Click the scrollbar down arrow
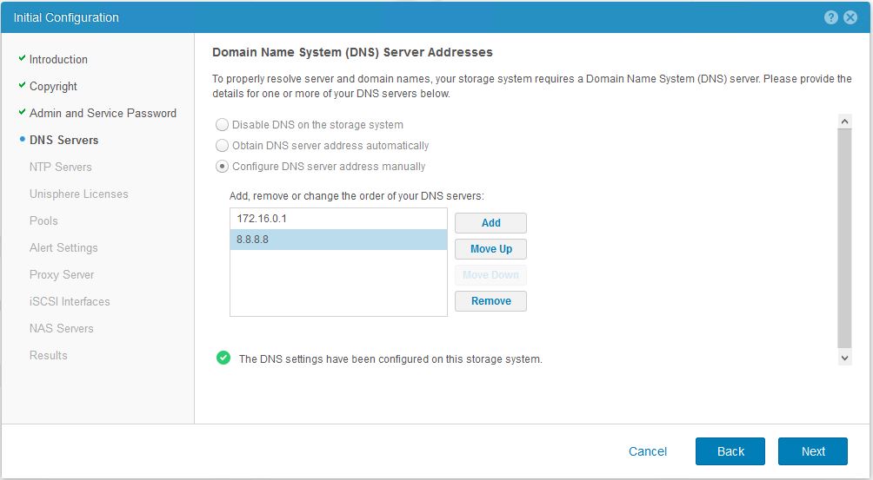This screenshot has width=873, height=480. pyautogui.click(x=844, y=358)
